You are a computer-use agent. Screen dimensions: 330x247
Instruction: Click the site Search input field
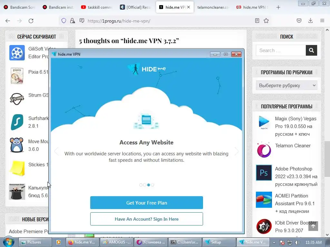[281, 50]
